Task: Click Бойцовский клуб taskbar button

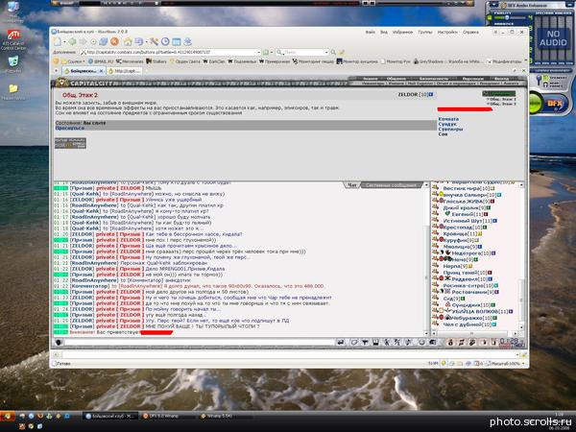Action: point(110,416)
